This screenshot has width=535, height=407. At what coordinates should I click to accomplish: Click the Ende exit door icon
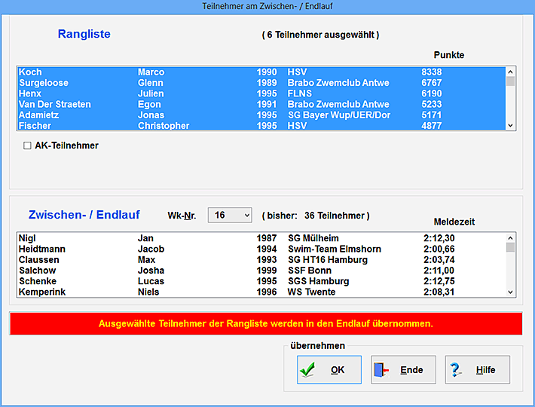(x=382, y=370)
